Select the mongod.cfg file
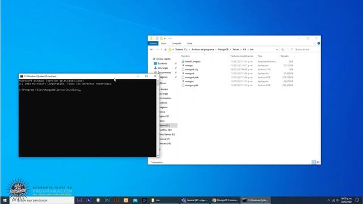Viewport: 363px width, 204px height. (191, 70)
